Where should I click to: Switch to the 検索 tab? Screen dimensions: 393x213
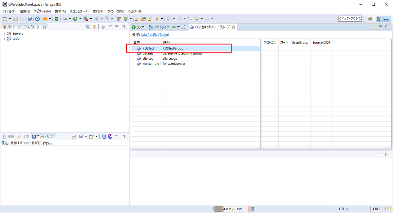[23, 137]
